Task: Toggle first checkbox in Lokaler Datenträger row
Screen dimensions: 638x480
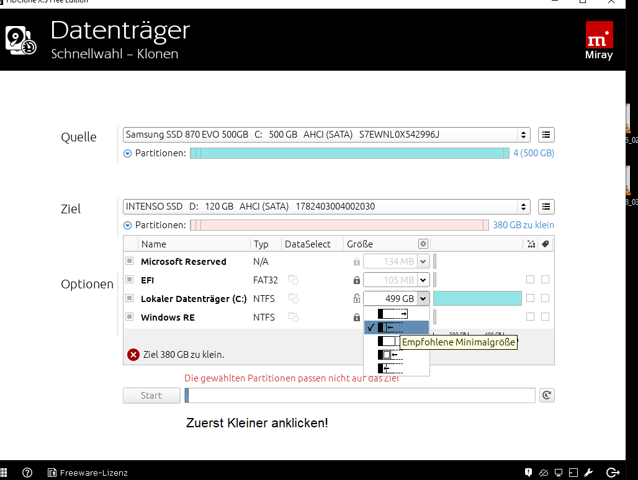Action: (x=530, y=298)
